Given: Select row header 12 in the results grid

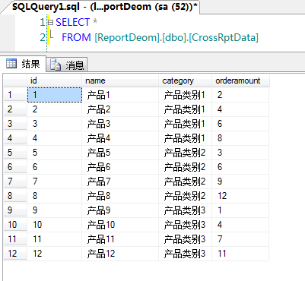Looking at the screenshot, I should [15, 254].
